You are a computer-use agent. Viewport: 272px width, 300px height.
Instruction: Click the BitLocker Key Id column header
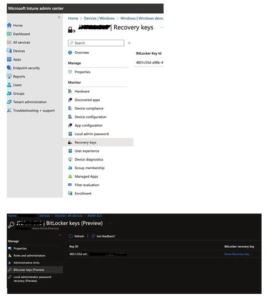pos(149,53)
